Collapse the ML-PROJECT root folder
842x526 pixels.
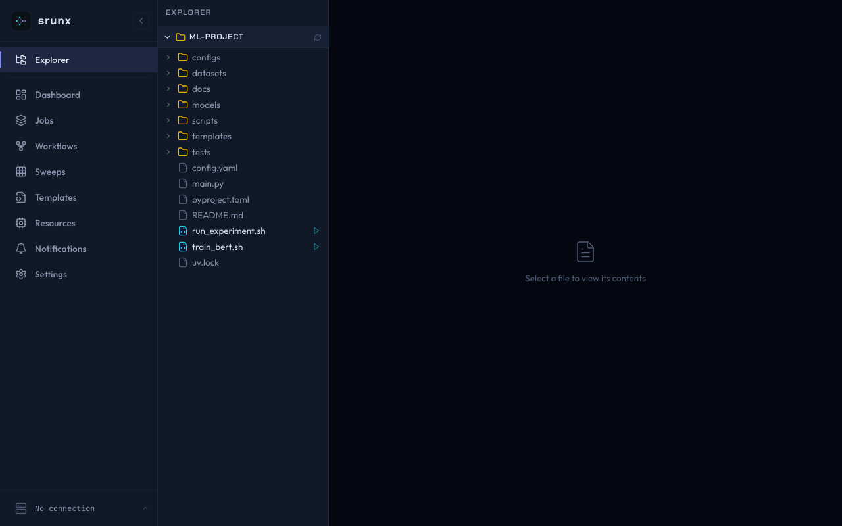[168, 37]
